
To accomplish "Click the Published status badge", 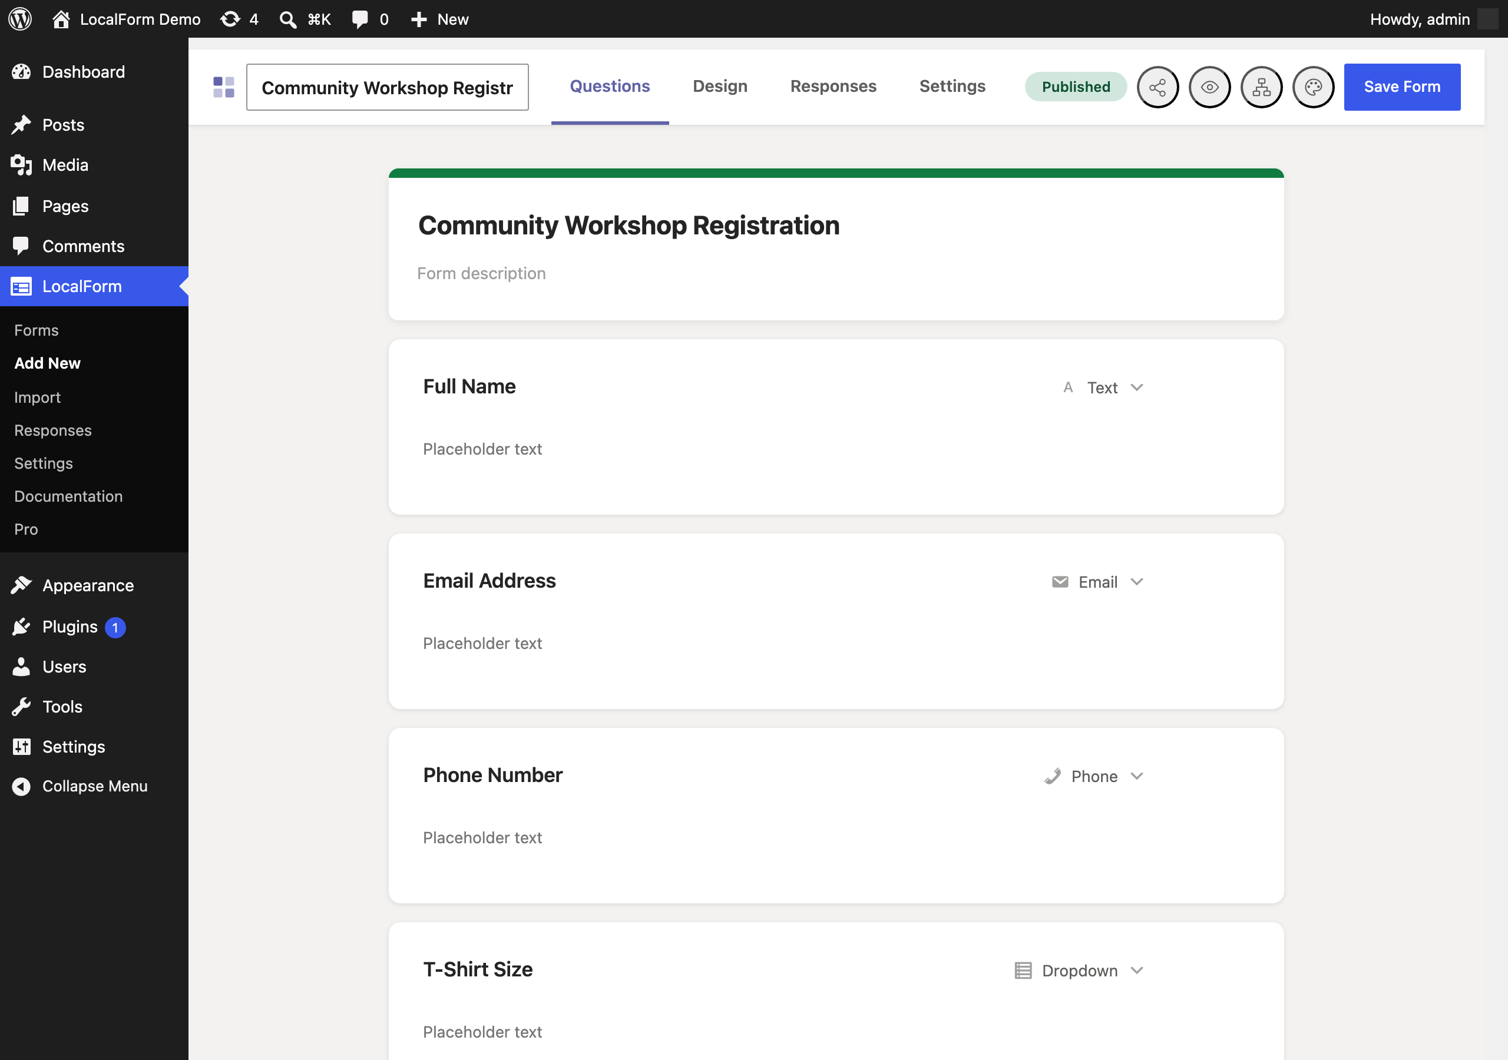I will (x=1075, y=87).
